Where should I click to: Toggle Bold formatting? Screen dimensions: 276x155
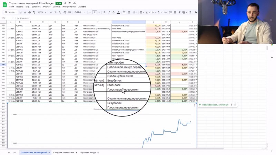click(104, 12)
